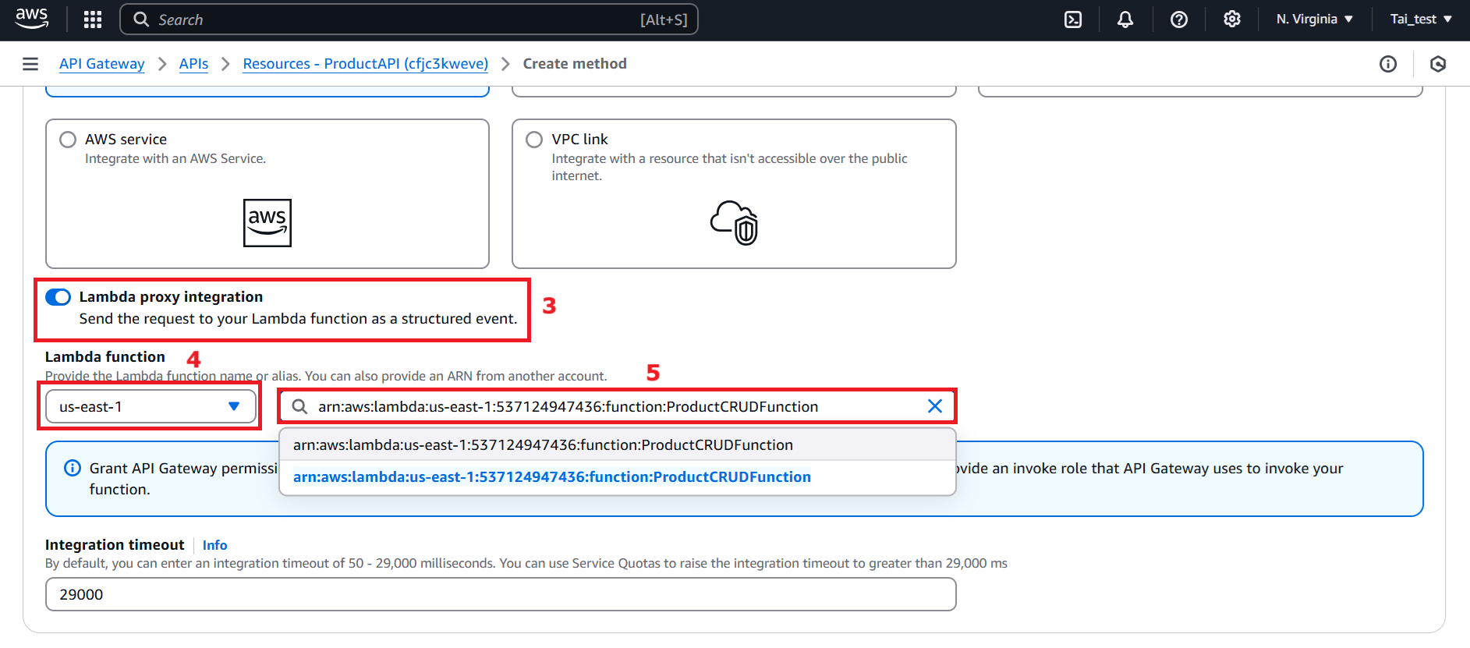Open the us-east-1 region dropdown

coord(151,406)
